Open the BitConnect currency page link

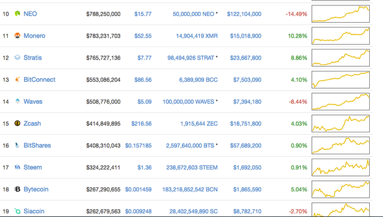coord(39,79)
